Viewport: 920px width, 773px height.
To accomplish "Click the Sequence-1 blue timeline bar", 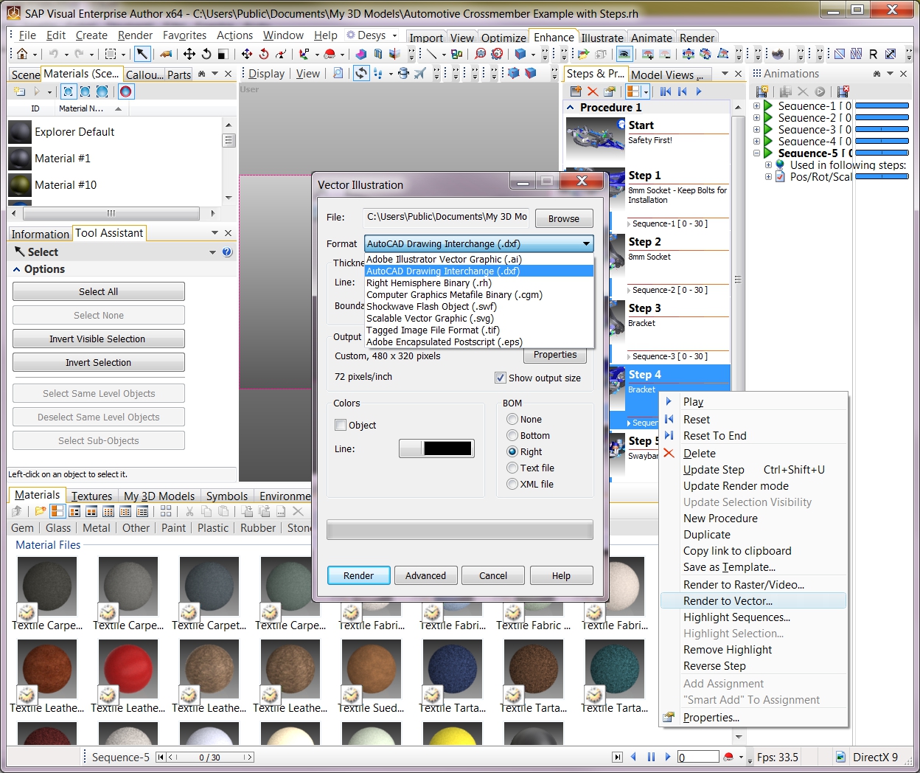I will (x=882, y=106).
